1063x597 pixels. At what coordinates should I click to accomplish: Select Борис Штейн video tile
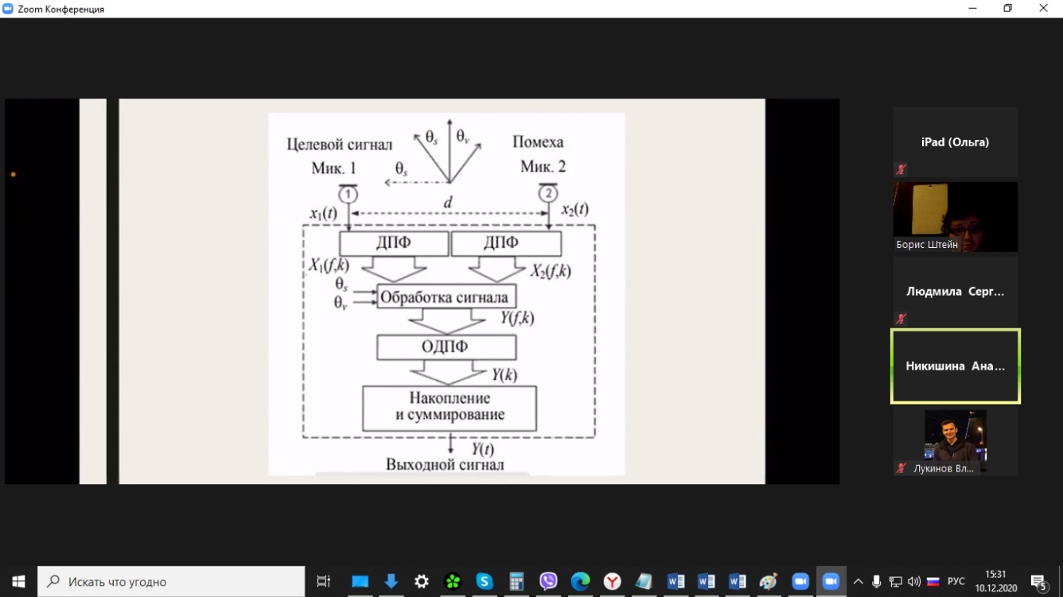(x=955, y=216)
